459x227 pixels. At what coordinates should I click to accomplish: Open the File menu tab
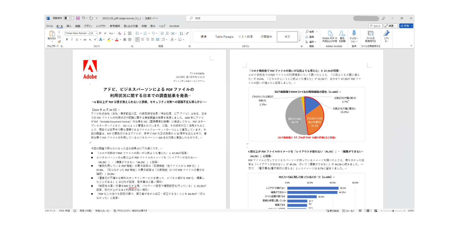pos(49,26)
